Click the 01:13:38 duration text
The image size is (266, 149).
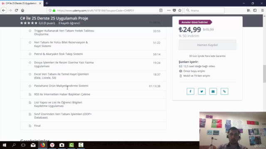[155, 86]
